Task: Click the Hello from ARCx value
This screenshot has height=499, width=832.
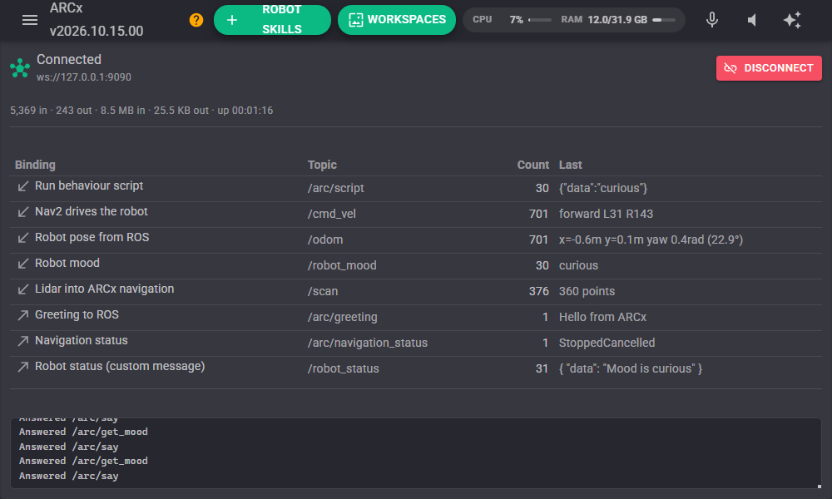Action: [x=602, y=317]
